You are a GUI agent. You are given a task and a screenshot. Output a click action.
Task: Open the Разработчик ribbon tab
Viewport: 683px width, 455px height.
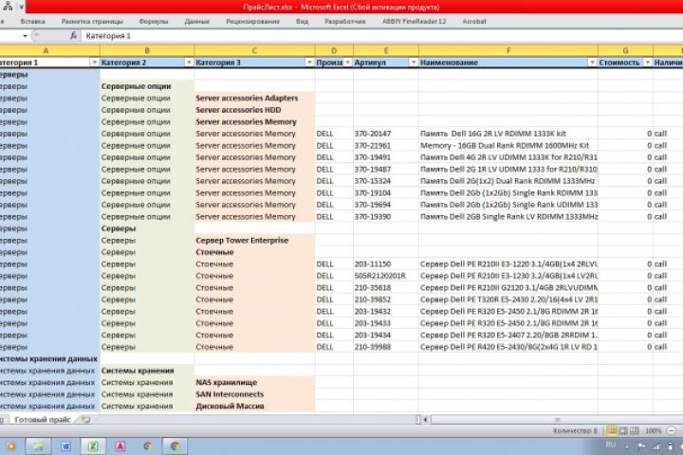tap(345, 22)
